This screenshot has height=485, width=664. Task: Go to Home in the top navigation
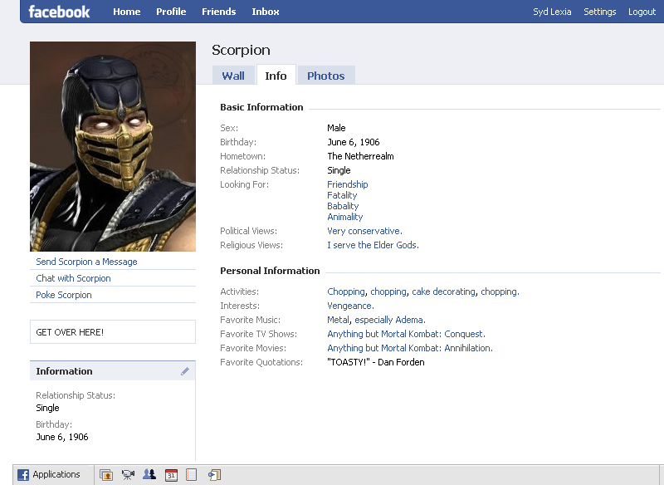point(127,12)
